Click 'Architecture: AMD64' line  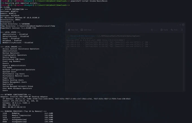point(10,20)
